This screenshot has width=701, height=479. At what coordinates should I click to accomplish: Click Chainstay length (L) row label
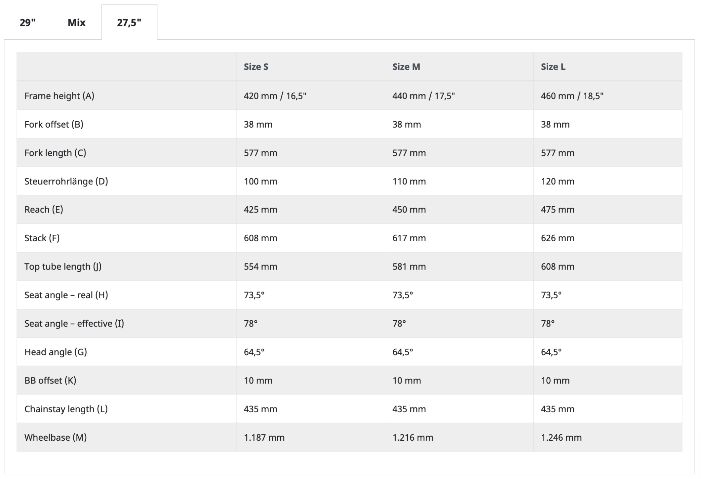point(66,409)
